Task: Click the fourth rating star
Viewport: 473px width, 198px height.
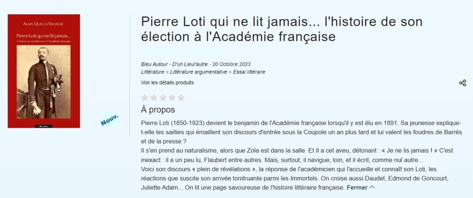Action: pos(172,98)
